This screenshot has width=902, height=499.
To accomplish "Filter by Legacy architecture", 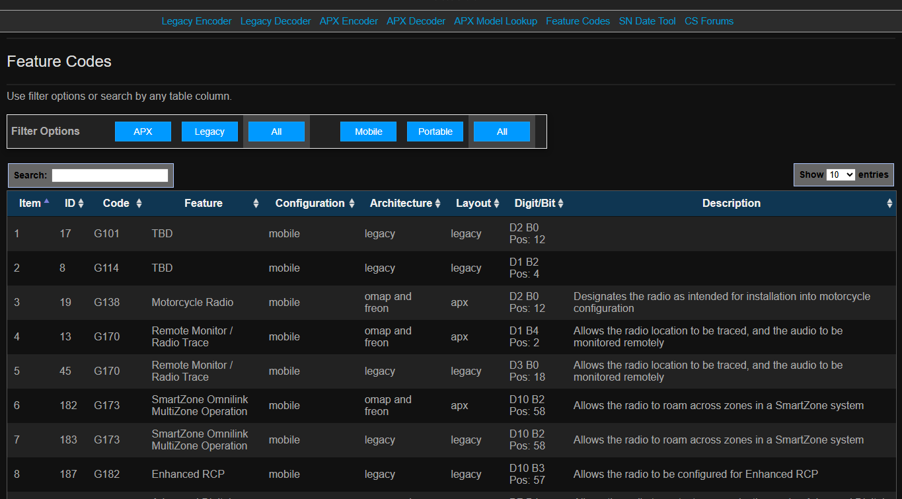I will (x=209, y=132).
